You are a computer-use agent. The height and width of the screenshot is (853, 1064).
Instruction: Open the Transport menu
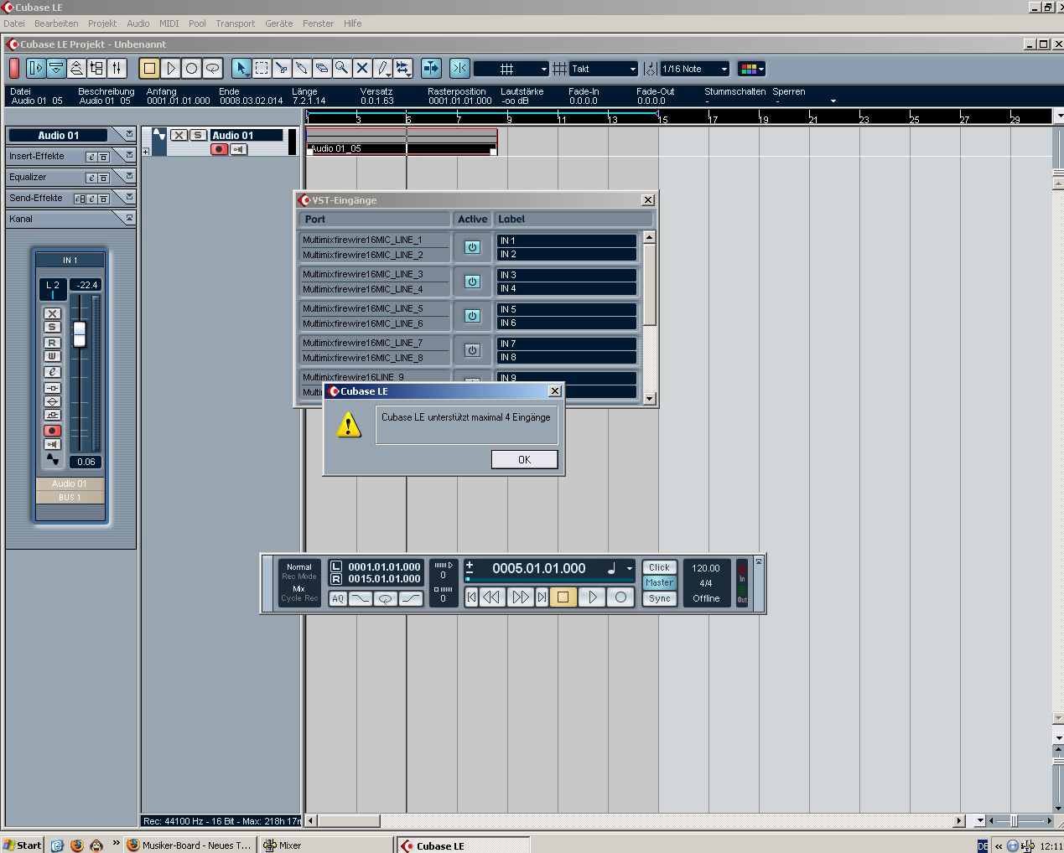tap(236, 23)
